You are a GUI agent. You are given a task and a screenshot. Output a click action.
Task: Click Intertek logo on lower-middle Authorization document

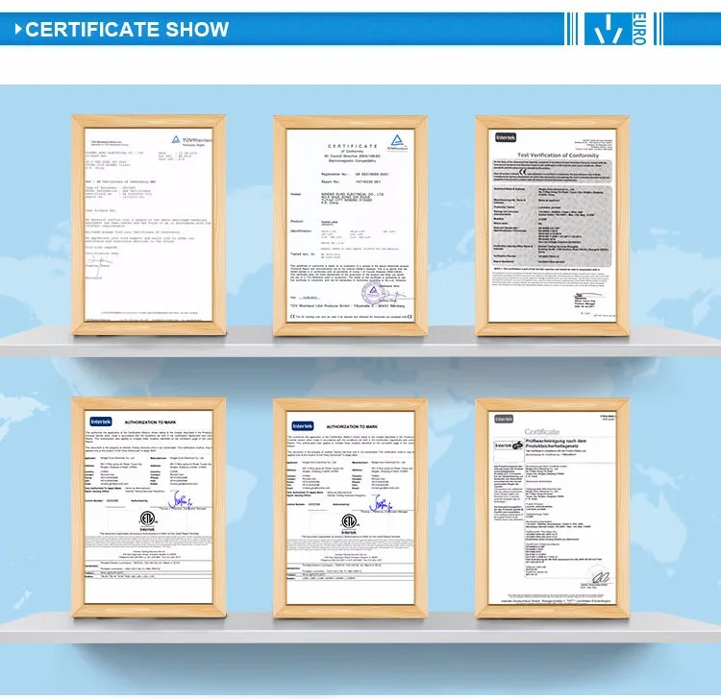click(303, 425)
